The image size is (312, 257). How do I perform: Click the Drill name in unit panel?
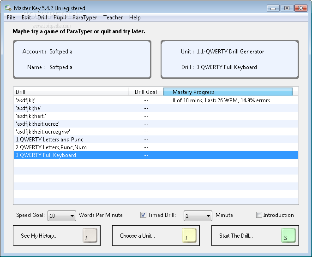tap(227, 67)
